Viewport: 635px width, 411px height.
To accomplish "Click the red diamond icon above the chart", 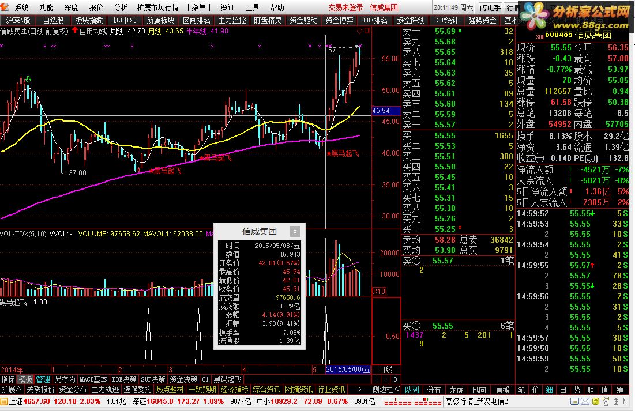I will (360, 31).
